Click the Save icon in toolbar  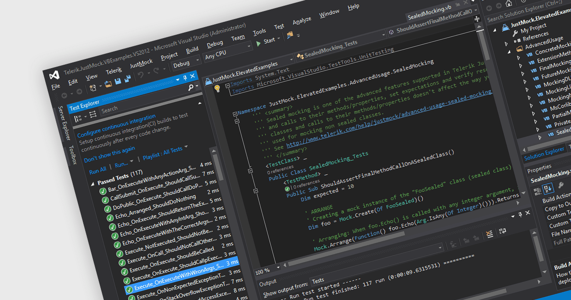coord(118,81)
